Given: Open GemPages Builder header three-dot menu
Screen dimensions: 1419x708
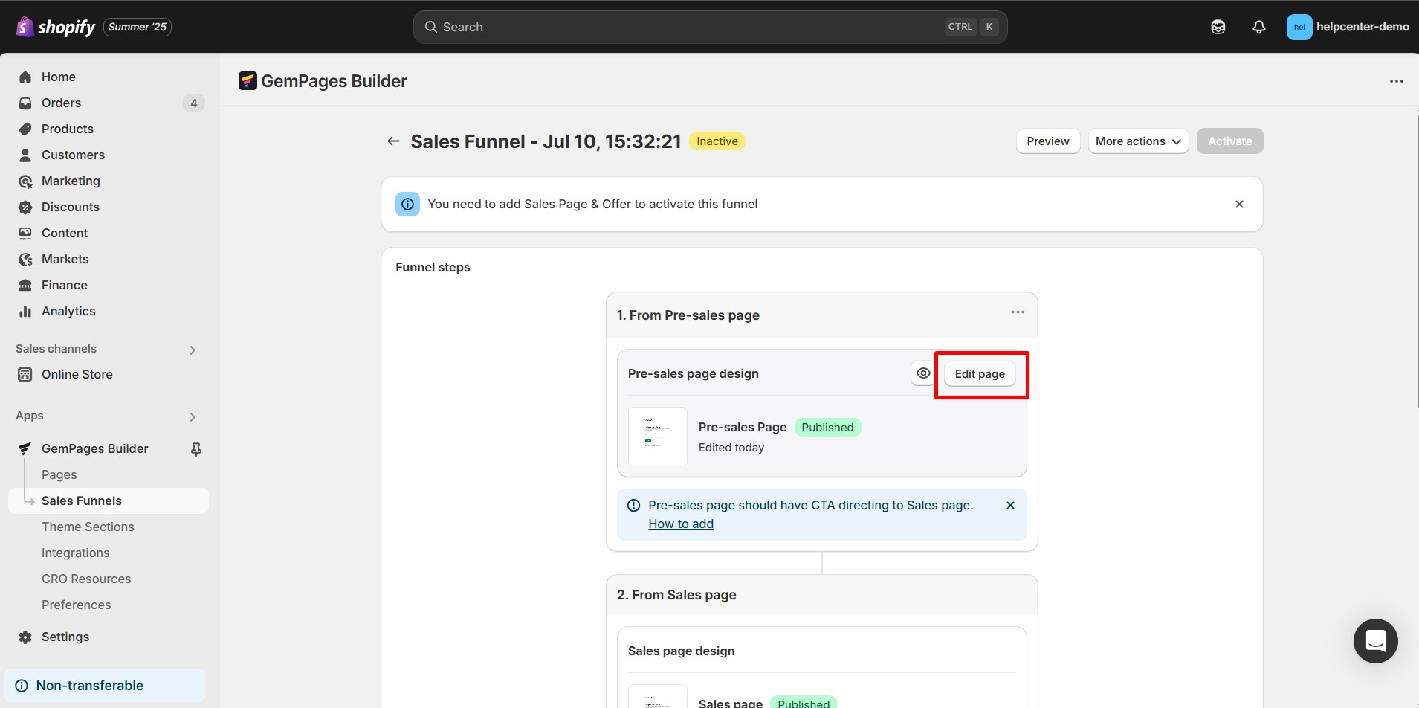Looking at the screenshot, I should tap(1397, 81).
